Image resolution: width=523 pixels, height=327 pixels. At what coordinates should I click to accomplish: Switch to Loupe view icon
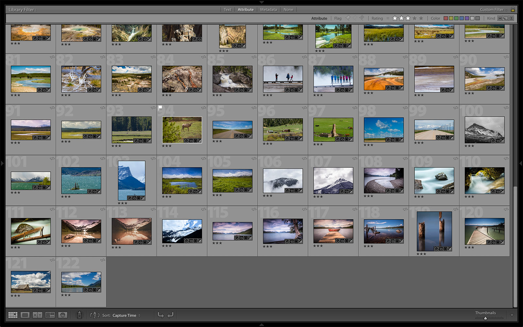tap(25, 315)
